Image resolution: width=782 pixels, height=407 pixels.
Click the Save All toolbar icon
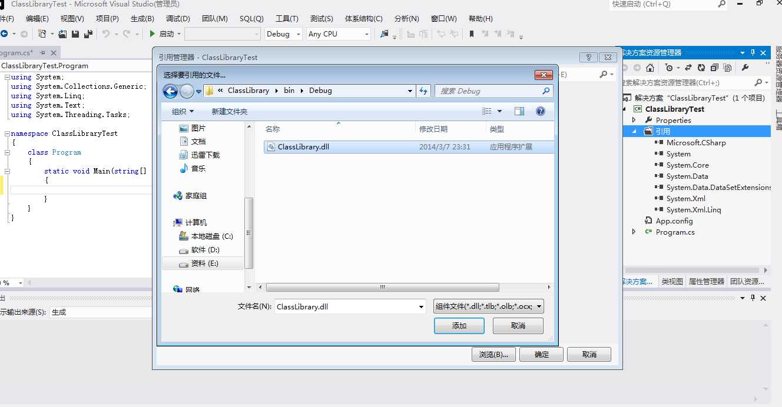click(88, 34)
